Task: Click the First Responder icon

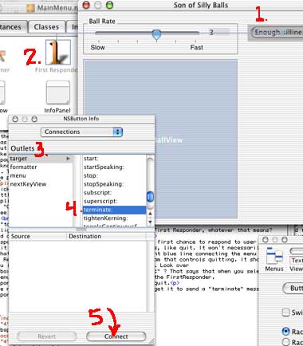Action: click(58, 52)
